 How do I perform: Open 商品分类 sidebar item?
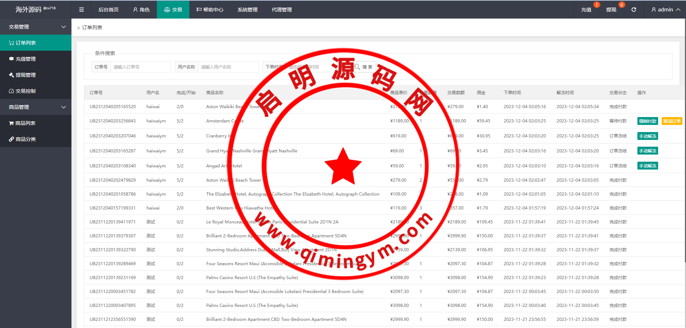(36, 139)
